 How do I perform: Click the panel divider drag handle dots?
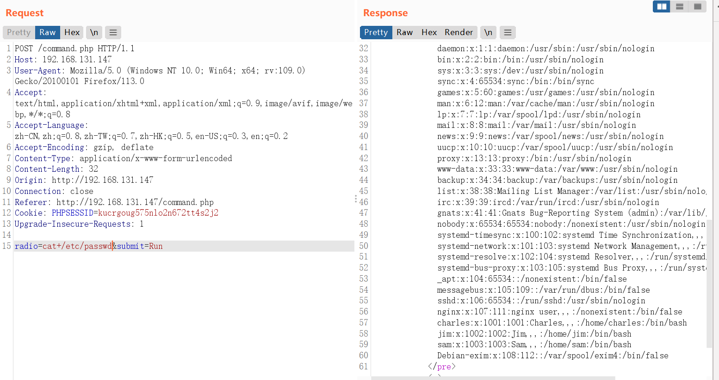click(x=356, y=199)
